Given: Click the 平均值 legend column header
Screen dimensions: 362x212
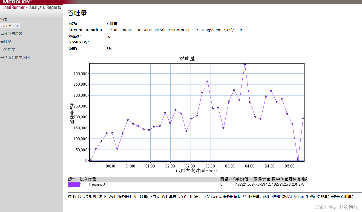Looking at the screenshot, I should click(242, 180).
